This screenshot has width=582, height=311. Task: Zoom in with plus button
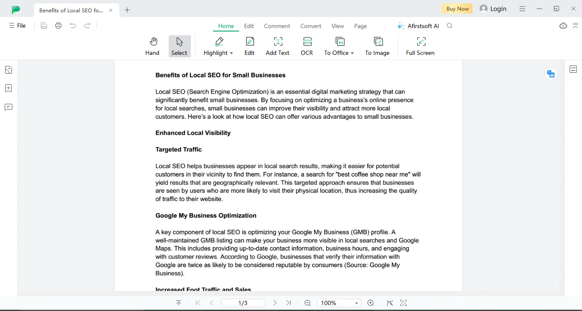[x=371, y=303]
